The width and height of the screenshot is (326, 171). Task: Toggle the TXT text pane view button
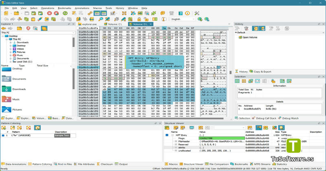click(104, 13)
